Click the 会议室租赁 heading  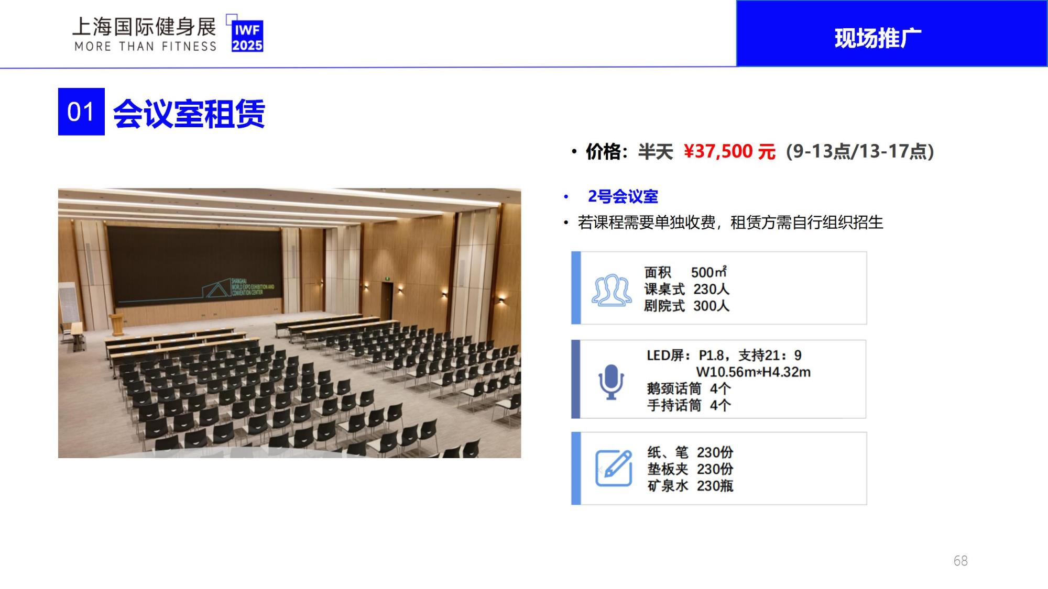point(189,113)
